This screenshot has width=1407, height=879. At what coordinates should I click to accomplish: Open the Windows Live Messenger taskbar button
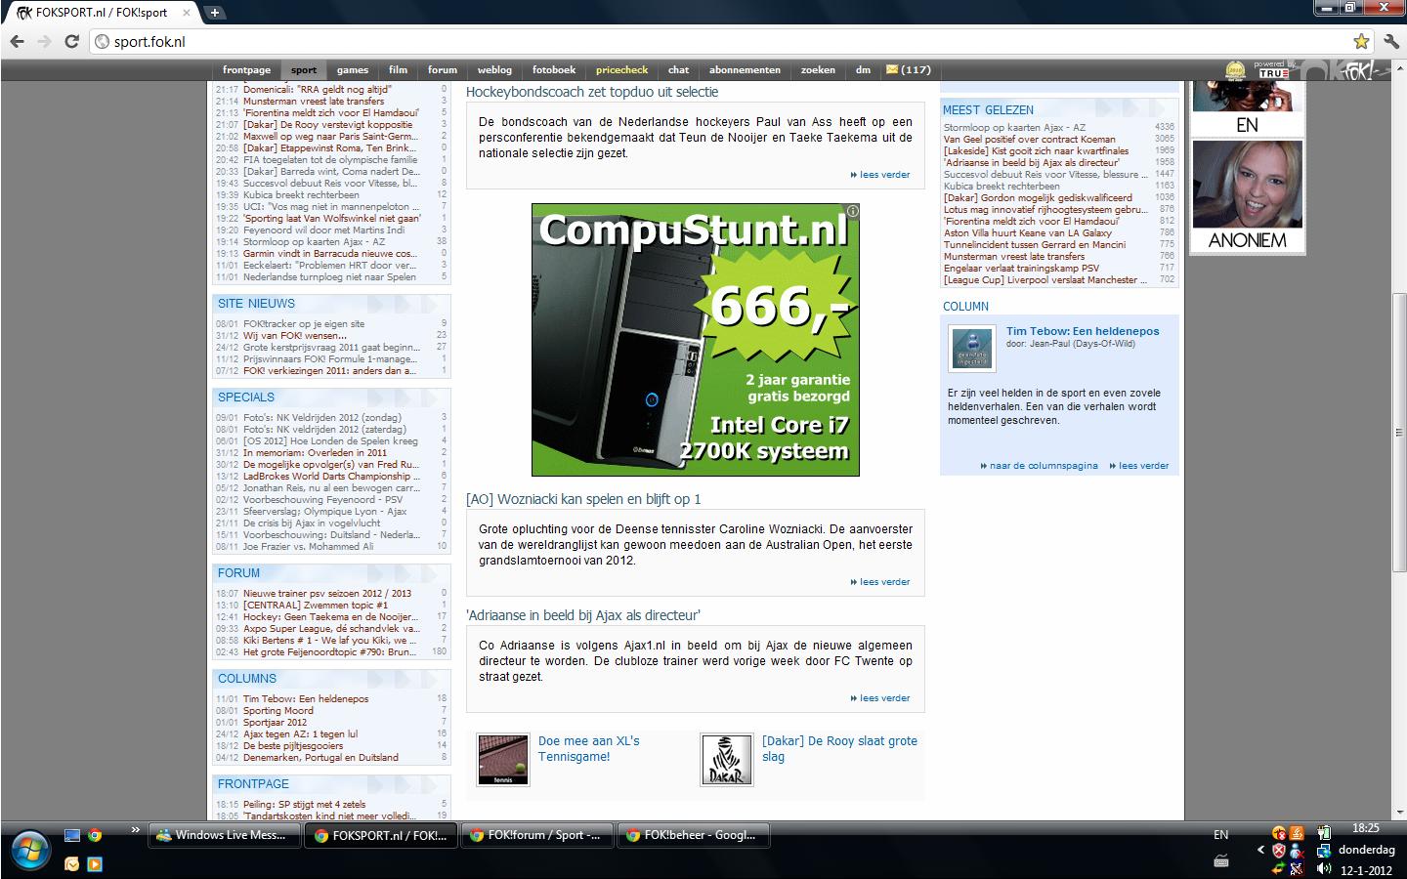click(x=224, y=835)
